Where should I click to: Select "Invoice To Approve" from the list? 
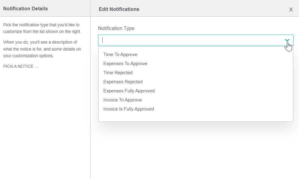[x=122, y=100]
